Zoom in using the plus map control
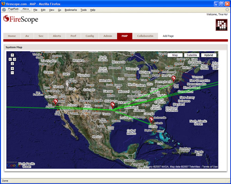The height and width of the screenshot is (184, 231). 12,68
